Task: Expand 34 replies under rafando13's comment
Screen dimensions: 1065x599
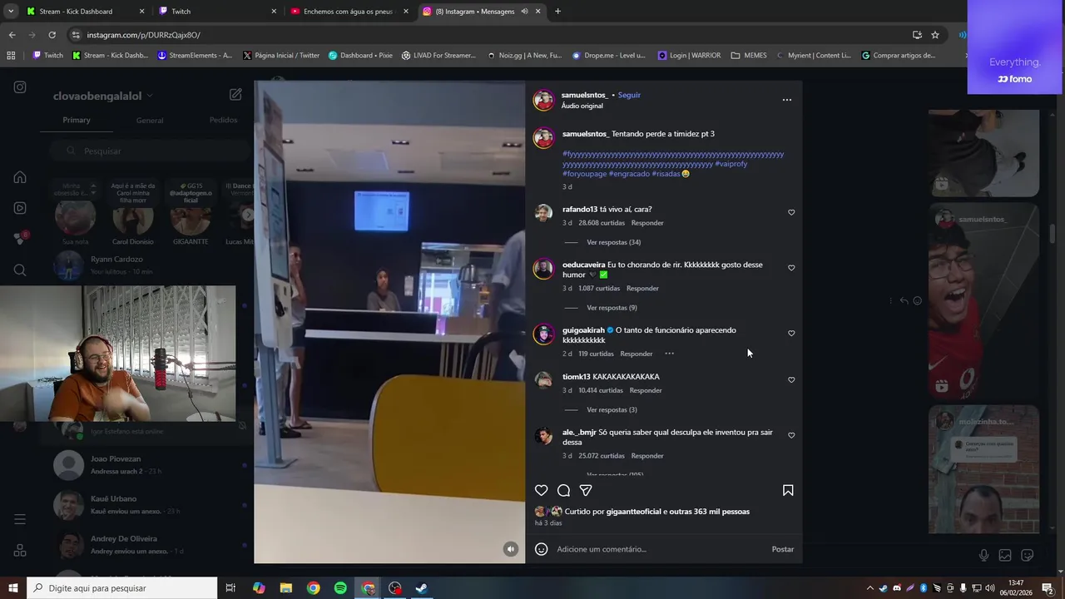Action: click(613, 242)
